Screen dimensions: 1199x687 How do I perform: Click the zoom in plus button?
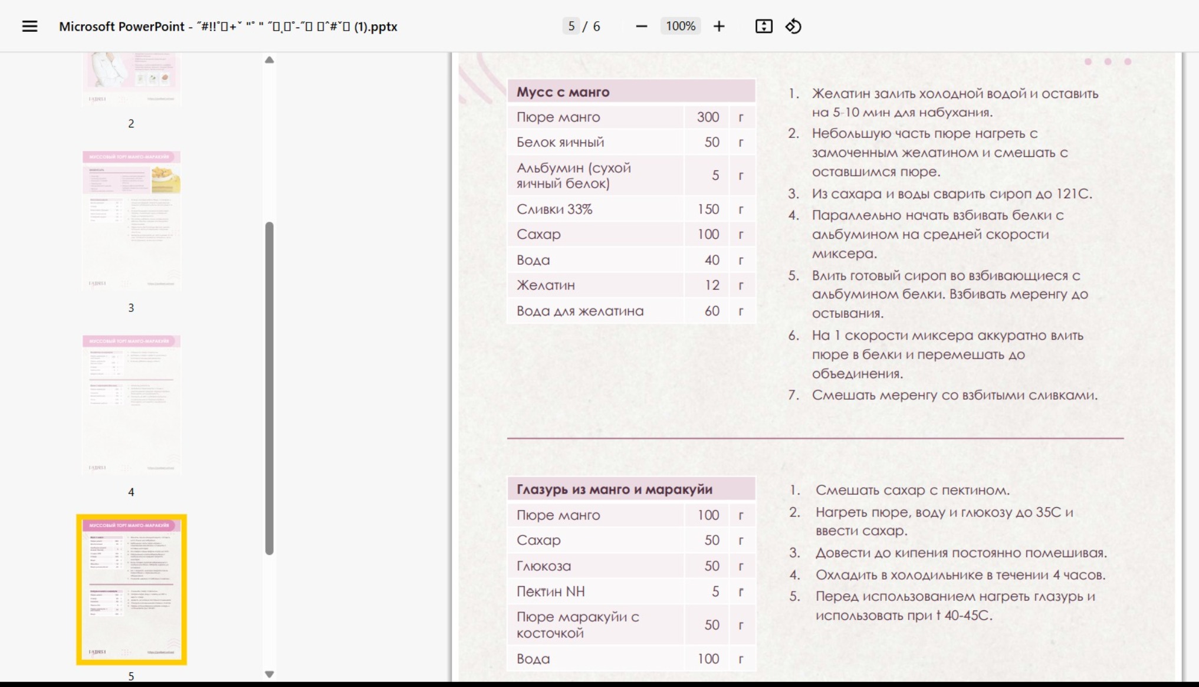[718, 26]
